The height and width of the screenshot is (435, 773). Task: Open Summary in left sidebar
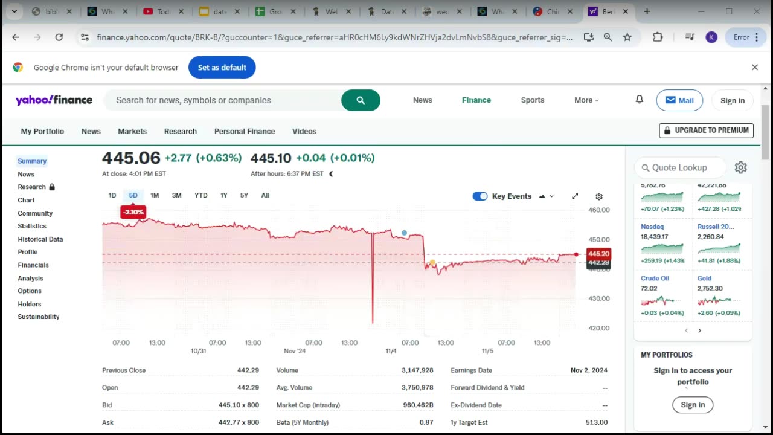(x=32, y=161)
